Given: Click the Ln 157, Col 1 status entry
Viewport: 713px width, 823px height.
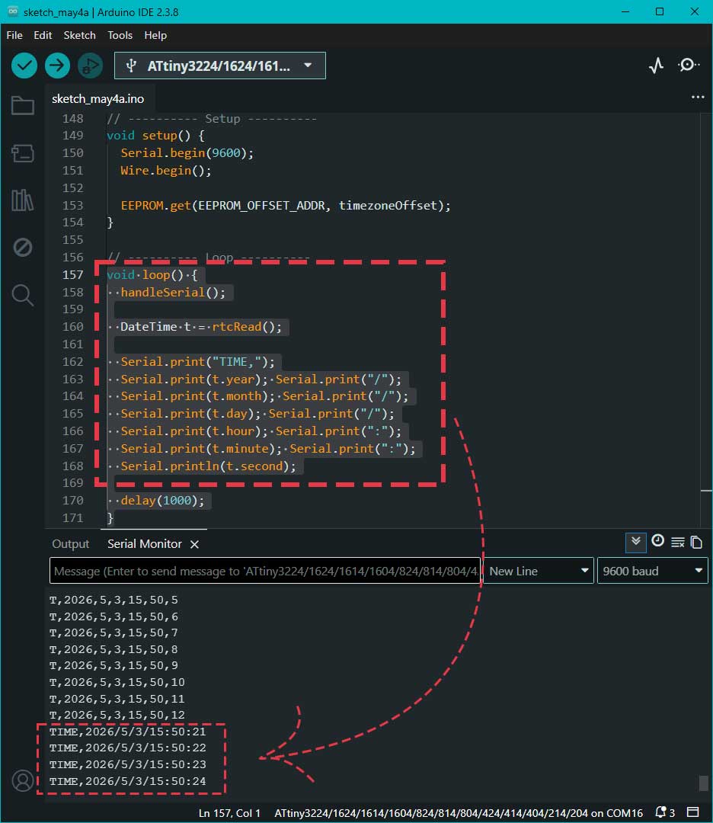Looking at the screenshot, I should click(229, 813).
